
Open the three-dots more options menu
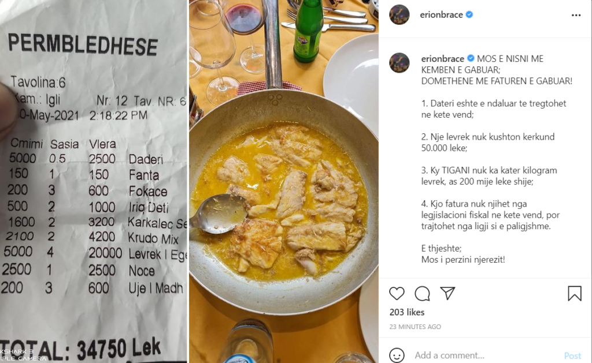click(x=576, y=15)
